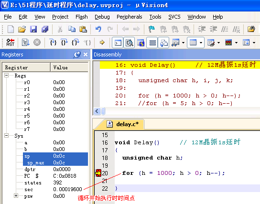Open the Debug menu
The height and width of the screenshot is (204, 260).
coord(102,17)
